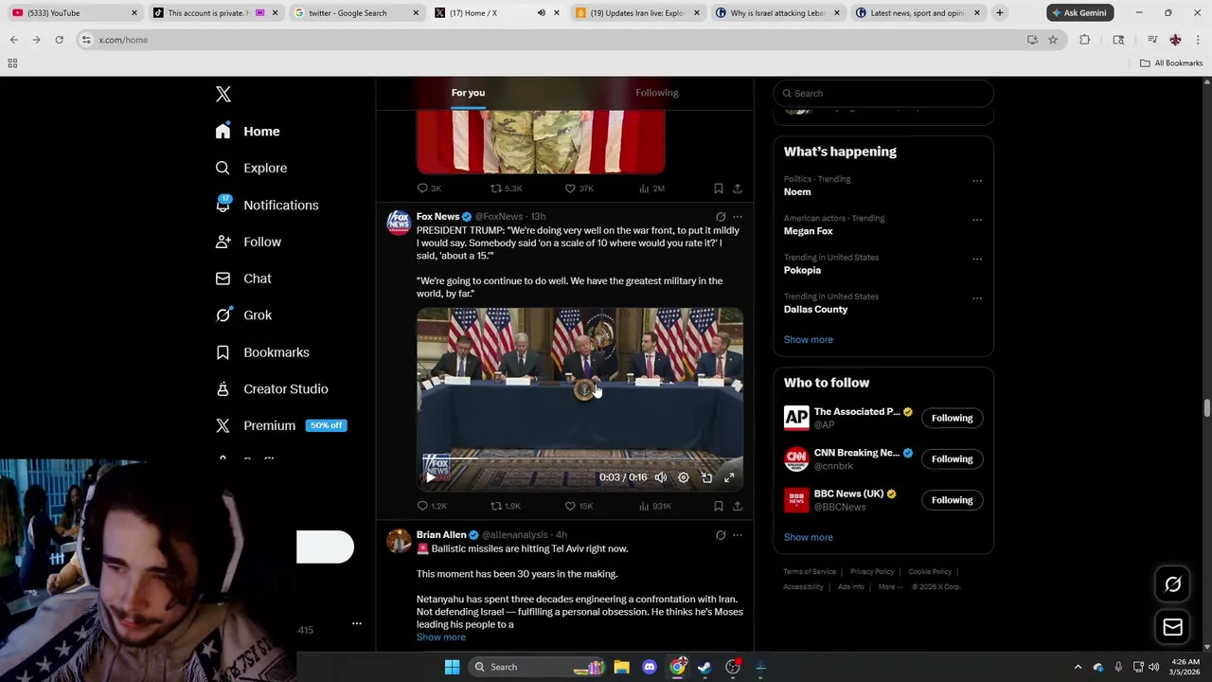This screenshot has height=682, width=1212.
Task: Open the Privacy Policy link
Action: (872, 572)
